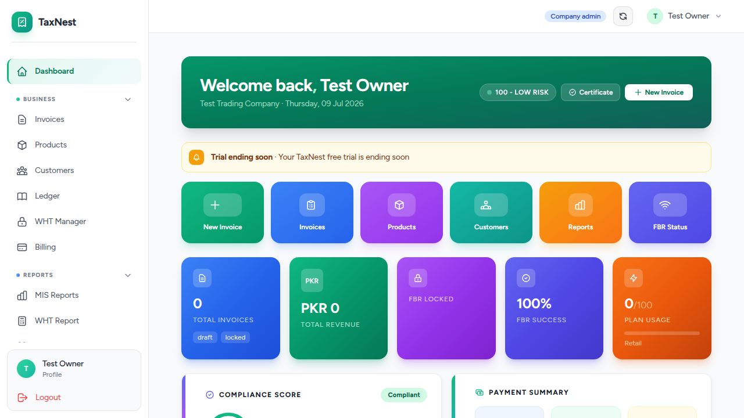The height and width of the screenshot is (418, 744).
Task: Click the Products box icon in sidebar
Action: (x=22, y=145)
